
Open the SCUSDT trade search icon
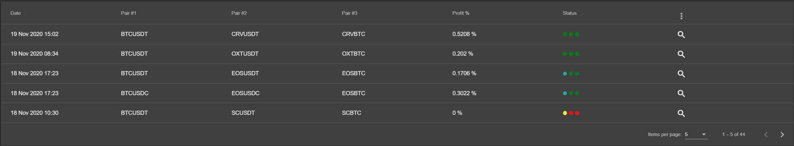[681, 113]
